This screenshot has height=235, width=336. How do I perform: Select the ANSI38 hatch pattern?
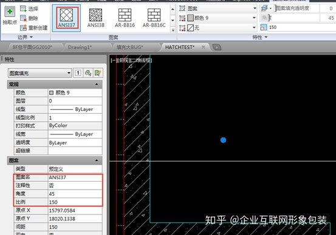[x=95, y=18]
